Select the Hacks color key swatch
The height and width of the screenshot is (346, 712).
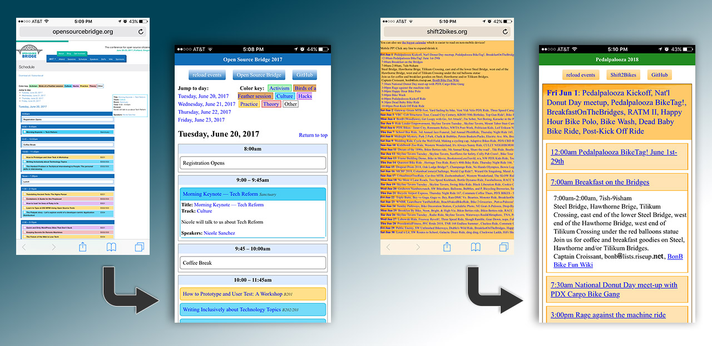[x=304, y=96]
